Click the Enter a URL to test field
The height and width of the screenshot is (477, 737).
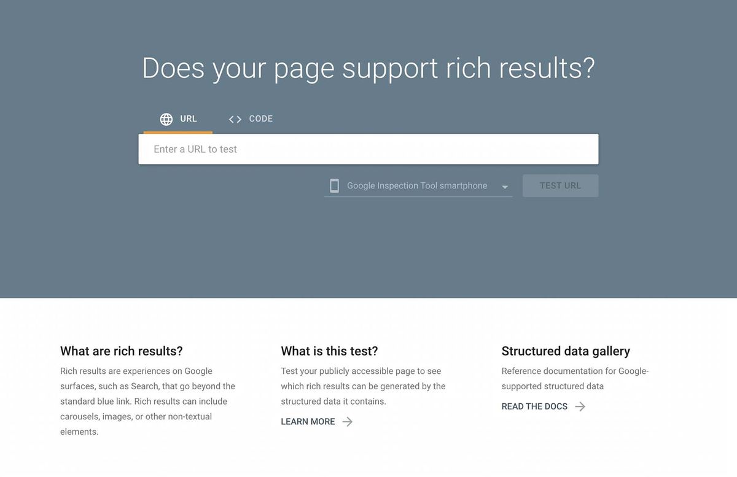(368, 149)
